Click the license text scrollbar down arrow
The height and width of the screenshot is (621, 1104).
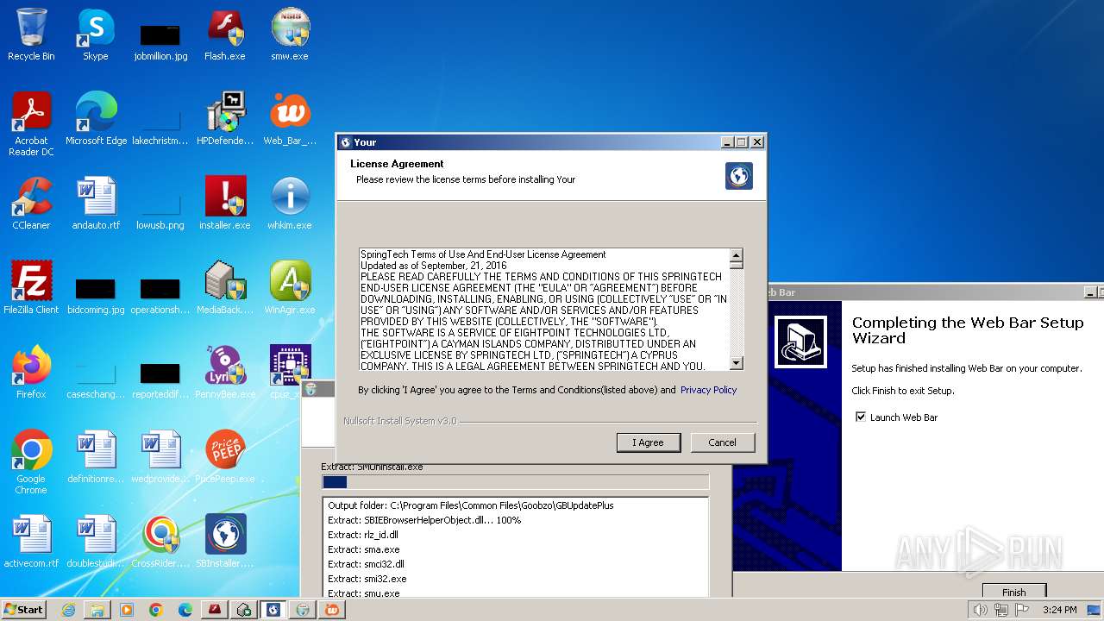point(736,363)
